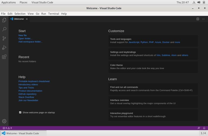Screen dimensions: 208x136
Task: Open the Run and Debug view
Action: (4, 48)
